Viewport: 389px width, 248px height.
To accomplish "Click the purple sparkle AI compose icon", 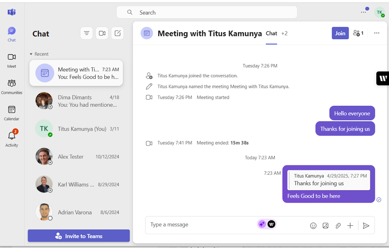I will click(x=262, y=224).
